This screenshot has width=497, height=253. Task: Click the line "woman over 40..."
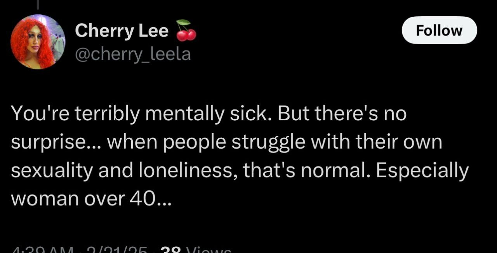point(90,199)
